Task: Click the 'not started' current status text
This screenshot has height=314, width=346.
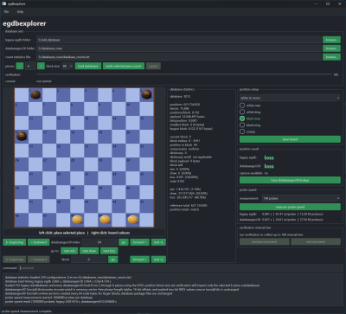Action: pos(44,81)
